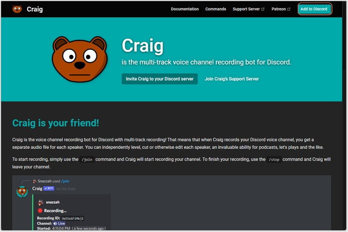
Task: Click the speaker icon in Live channel
Action: click(x=55, y=224)
